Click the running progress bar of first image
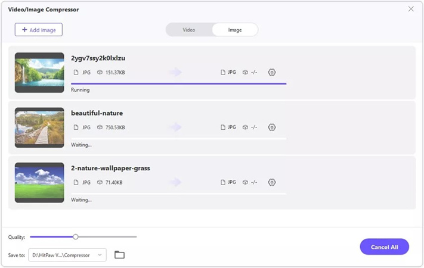The image size is (424, 268). 179,83
